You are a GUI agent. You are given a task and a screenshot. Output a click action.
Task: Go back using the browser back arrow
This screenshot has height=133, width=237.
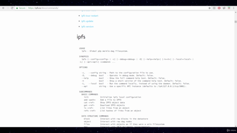pos(3,8)
